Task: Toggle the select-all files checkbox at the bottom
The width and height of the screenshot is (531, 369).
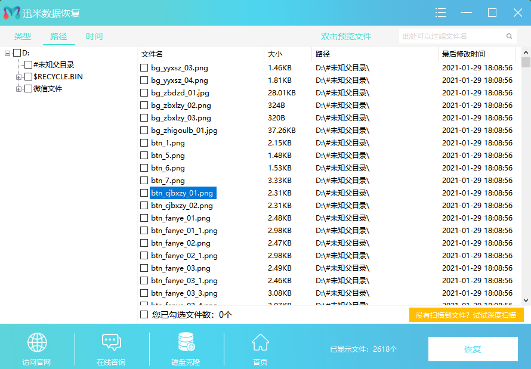Action: pos(144,314)
